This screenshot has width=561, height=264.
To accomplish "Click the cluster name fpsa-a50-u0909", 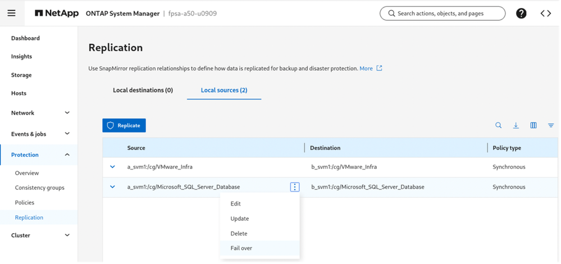I will pyautogui.click(x=193, y=13).
